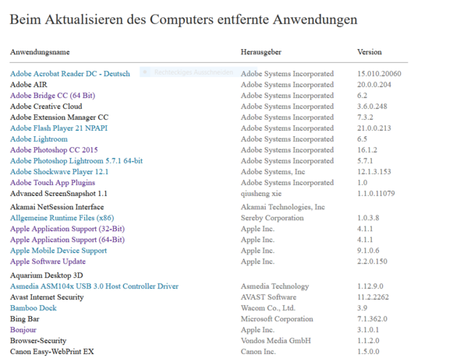This screenshot has width=460, height=361.
Task: Click the Adobe Creative Cloud entry
Action: [x=46, y=107]
